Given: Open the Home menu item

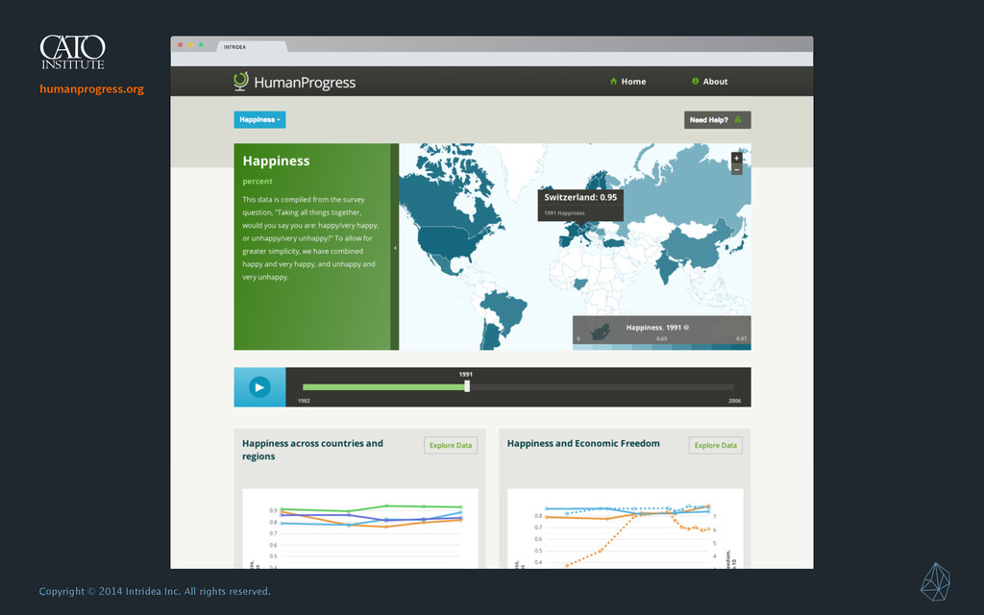Looking at the screenshot, I should 627,82.
